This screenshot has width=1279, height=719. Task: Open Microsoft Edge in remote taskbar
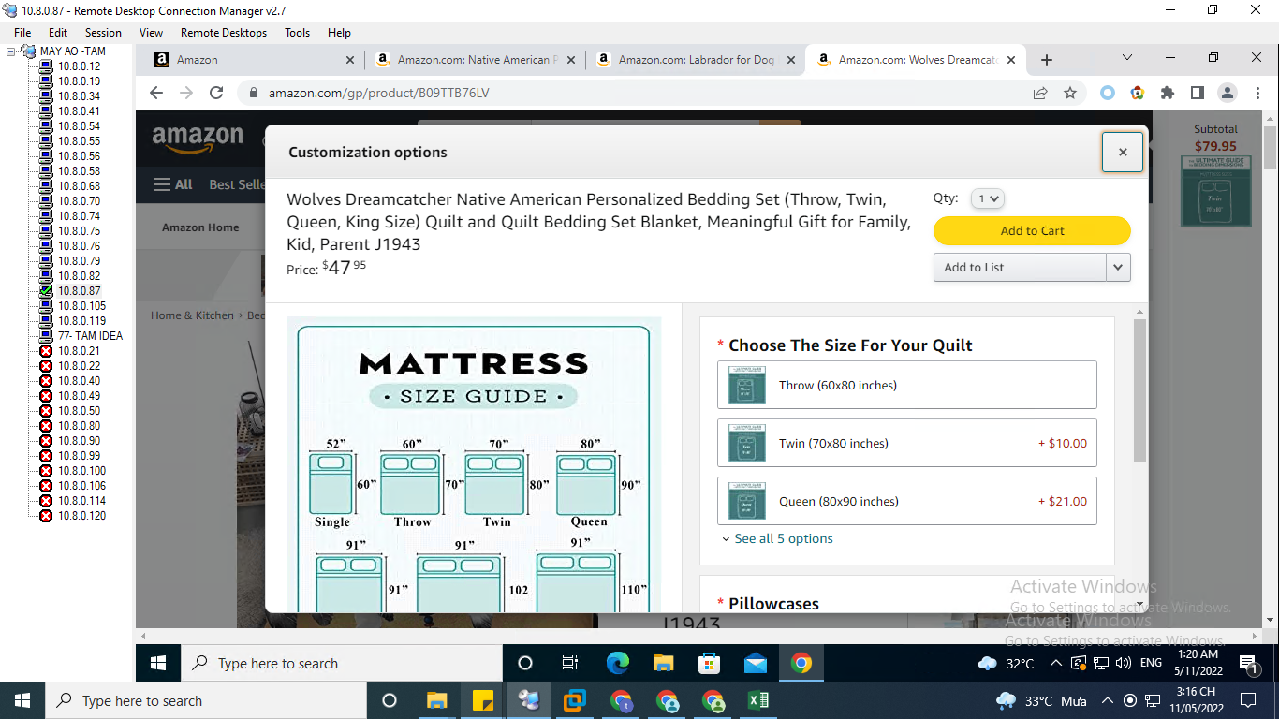tap(618, 663)
